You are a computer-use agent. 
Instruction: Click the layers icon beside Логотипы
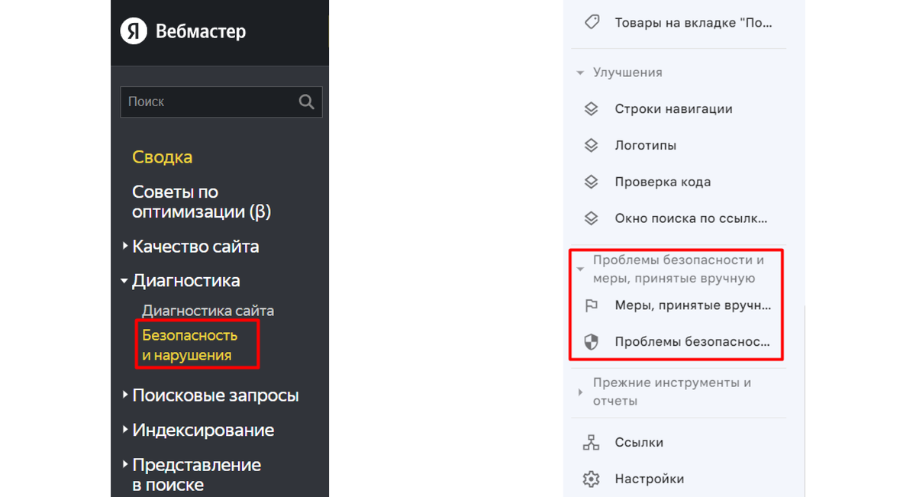coord(591,145)
